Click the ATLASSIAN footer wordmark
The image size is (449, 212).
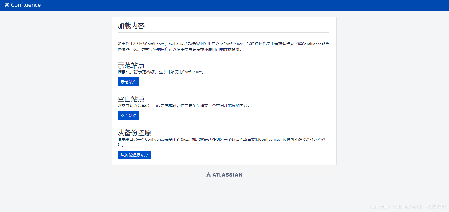coord(227,175)
